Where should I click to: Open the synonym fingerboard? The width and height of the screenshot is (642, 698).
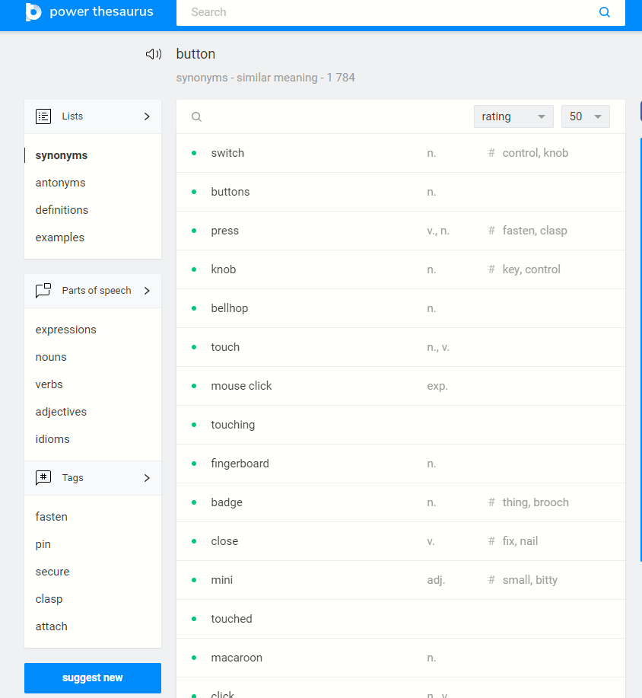point(240,464)
